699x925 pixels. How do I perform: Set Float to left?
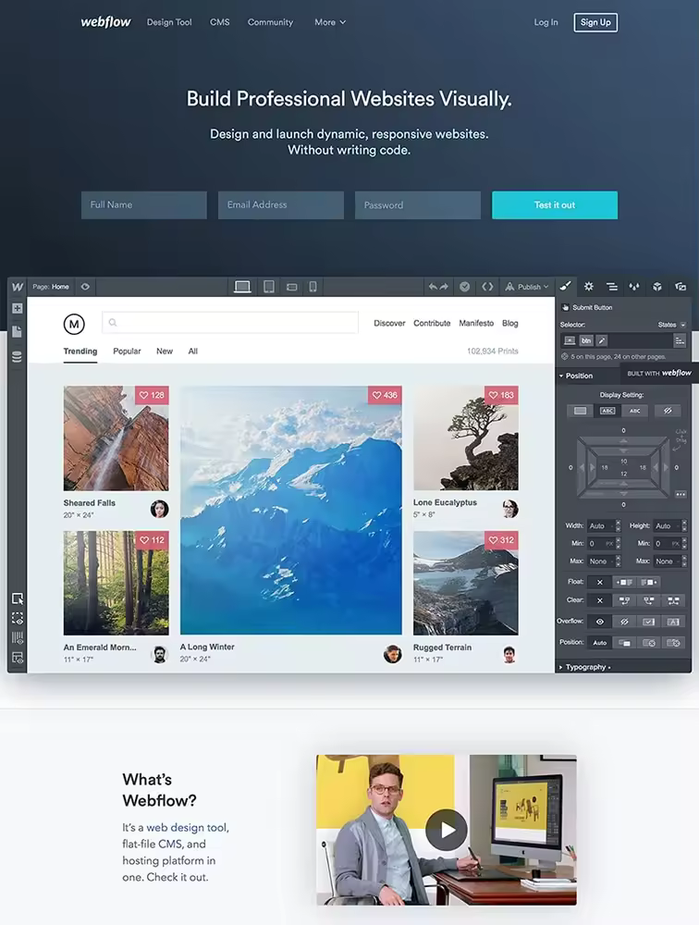[x=624, y=582]
